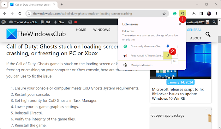This screenshot has height=129, width=221.
Task: Open WordPress logo menu in admin bar
Action: click(x=4, y=22)
